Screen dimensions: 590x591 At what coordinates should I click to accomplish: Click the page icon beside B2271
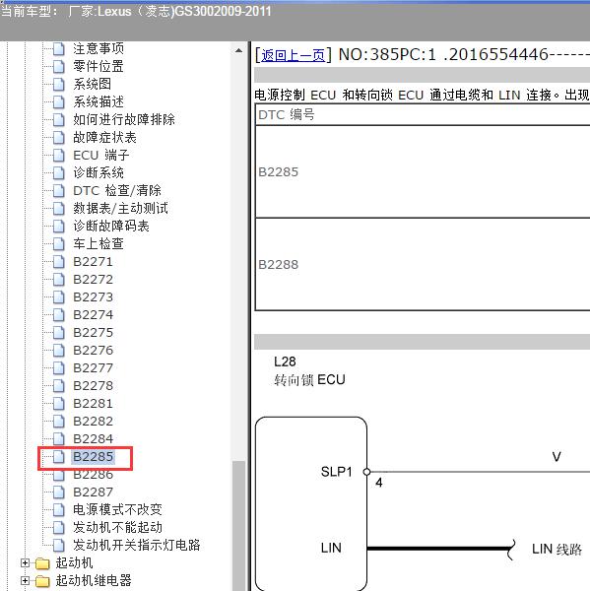point(58,261)
